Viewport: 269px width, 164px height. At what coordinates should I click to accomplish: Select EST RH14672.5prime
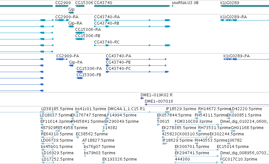[214, 109]
